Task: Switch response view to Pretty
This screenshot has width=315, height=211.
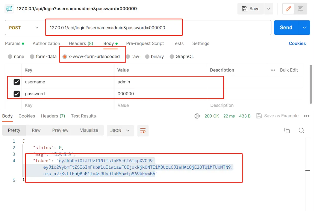Action: tap(14, 130)
